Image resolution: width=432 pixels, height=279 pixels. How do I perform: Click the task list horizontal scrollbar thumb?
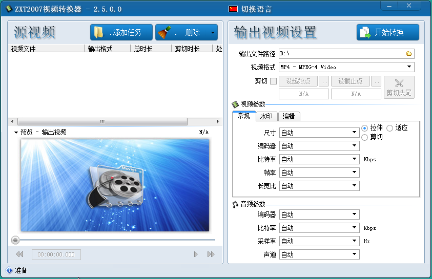click(x=102, y=121)
